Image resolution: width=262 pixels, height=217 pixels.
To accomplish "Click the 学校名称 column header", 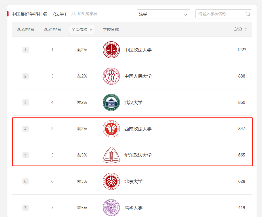I will click(111, 29).
